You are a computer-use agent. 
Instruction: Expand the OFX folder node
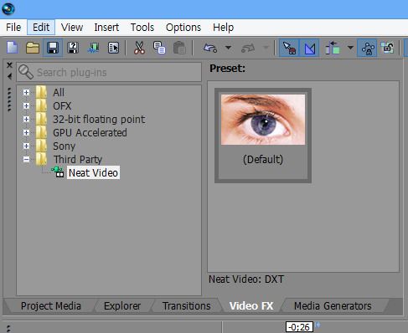tap(26, 105)
